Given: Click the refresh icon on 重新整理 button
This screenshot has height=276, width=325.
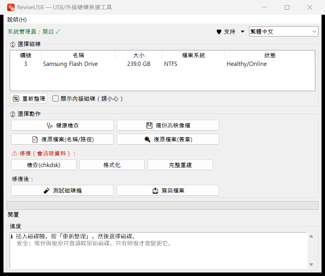Looking at the screenshot, I should click(16, 98).
